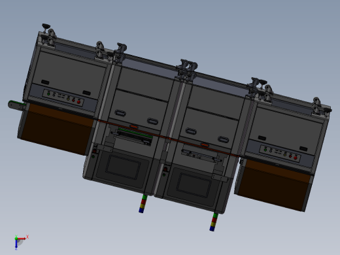Click the blue vertical axis arrow on triad

tap(16, 244)
